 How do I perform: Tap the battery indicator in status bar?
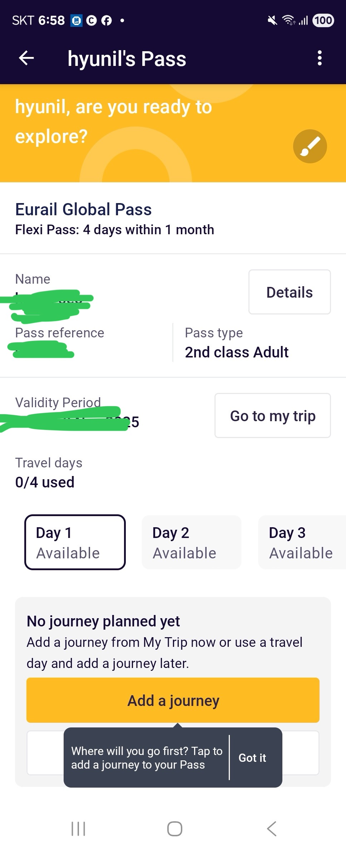click(323, 20)
